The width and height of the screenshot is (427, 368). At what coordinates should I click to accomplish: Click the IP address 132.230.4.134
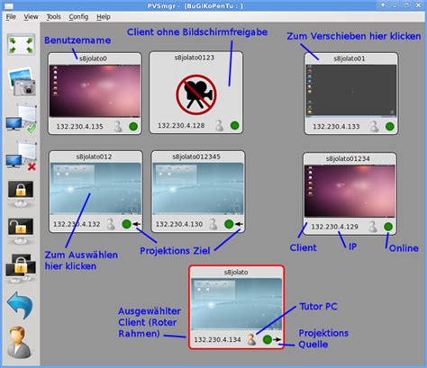(217, 340)
